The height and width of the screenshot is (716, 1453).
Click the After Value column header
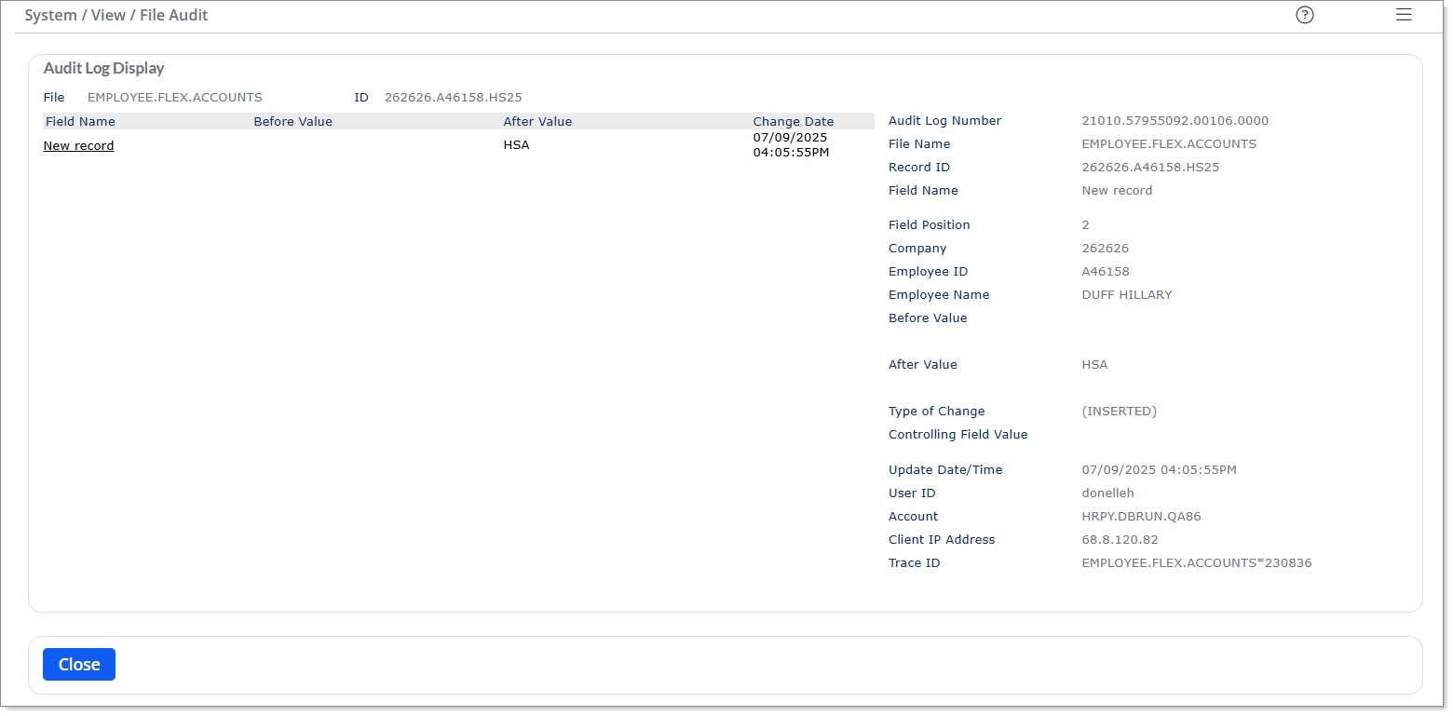(537, 121)
